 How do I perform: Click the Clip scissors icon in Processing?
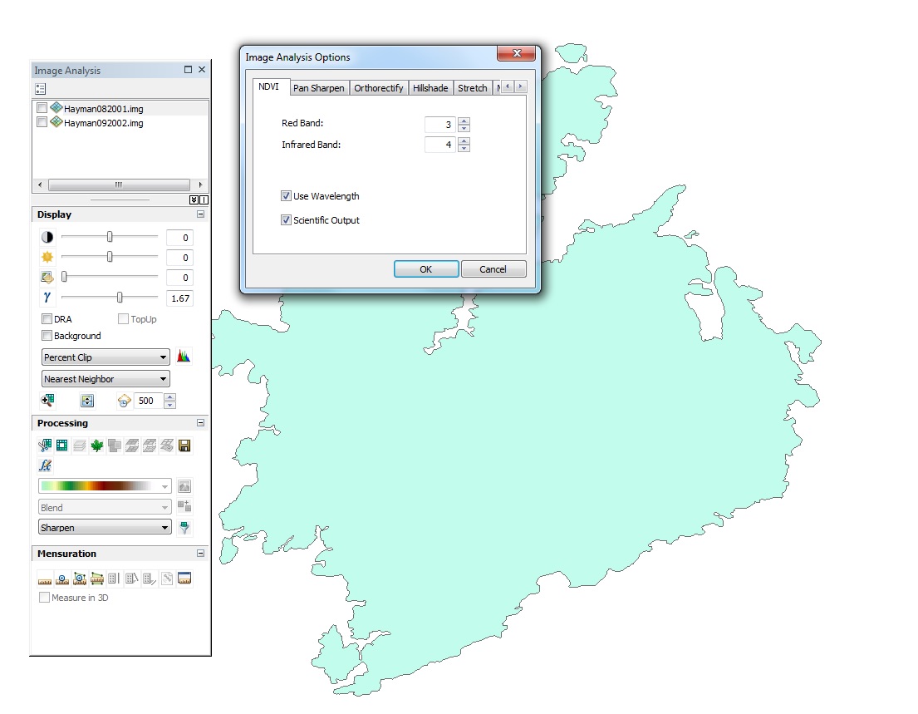45,446
